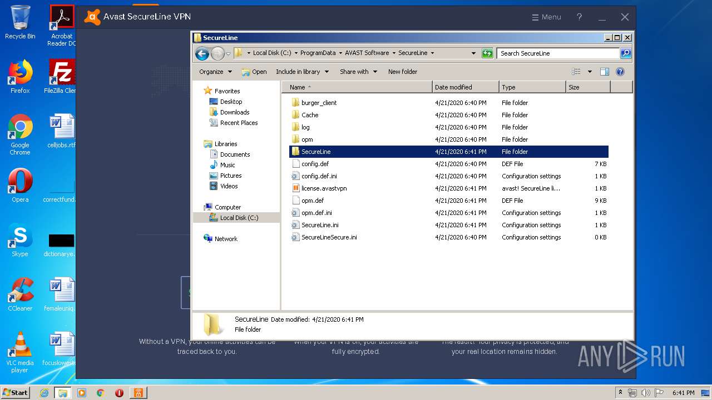Open Recent Places in Favorites
The image size is (712, 400).
click(239, 123)
